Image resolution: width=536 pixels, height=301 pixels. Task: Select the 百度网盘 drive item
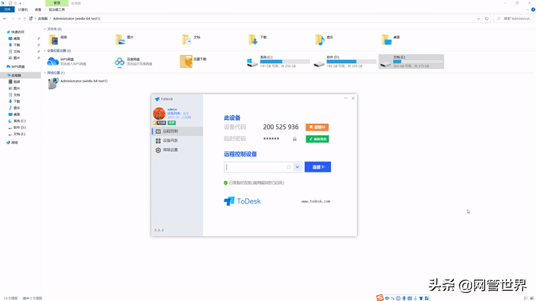click(133, 62)
